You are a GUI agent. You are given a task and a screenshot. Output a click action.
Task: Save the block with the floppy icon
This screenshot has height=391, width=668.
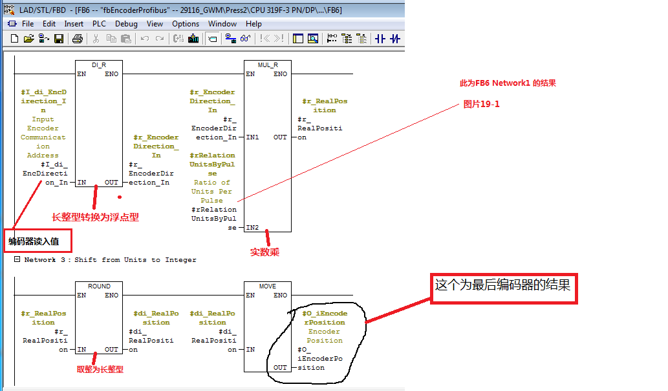(59, 39)
